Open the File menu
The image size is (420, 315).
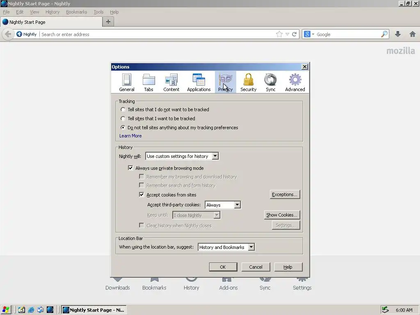click(6, 12)
